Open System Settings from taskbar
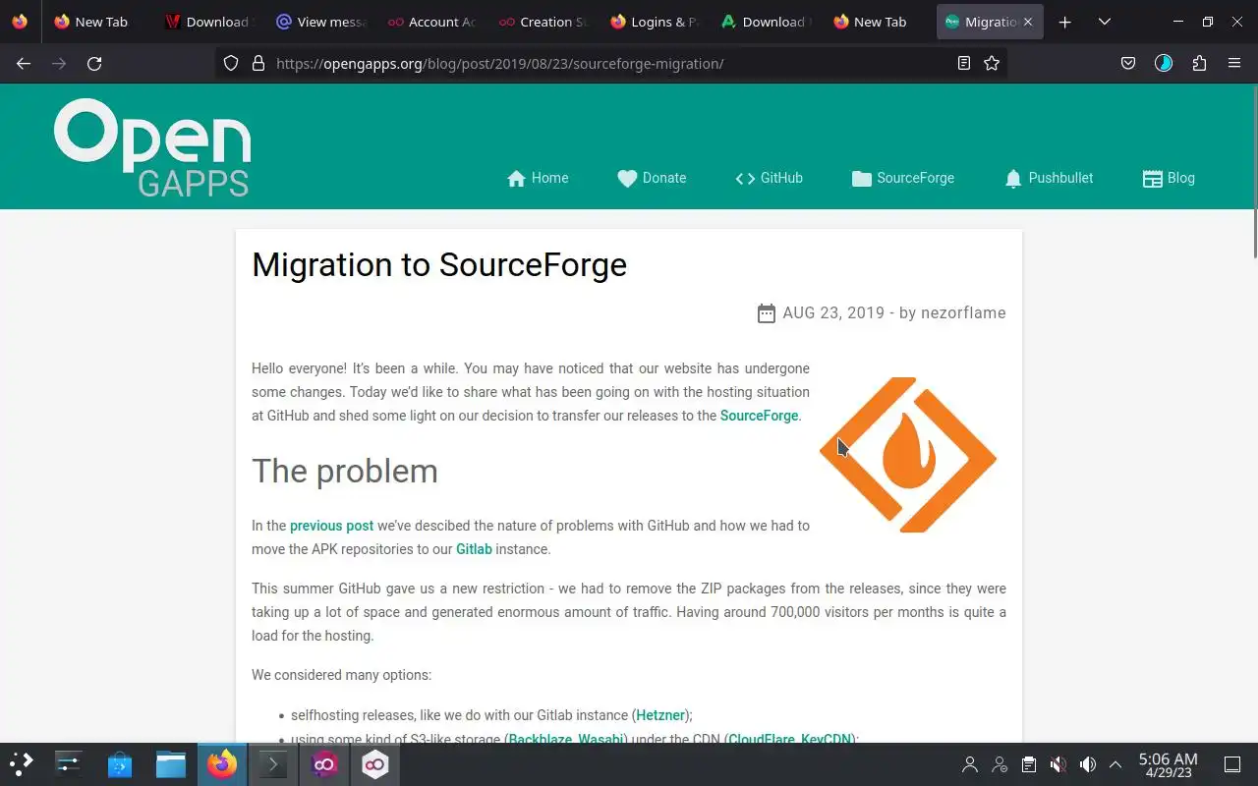Screen dimensions: 1258x786 (69, 763)
